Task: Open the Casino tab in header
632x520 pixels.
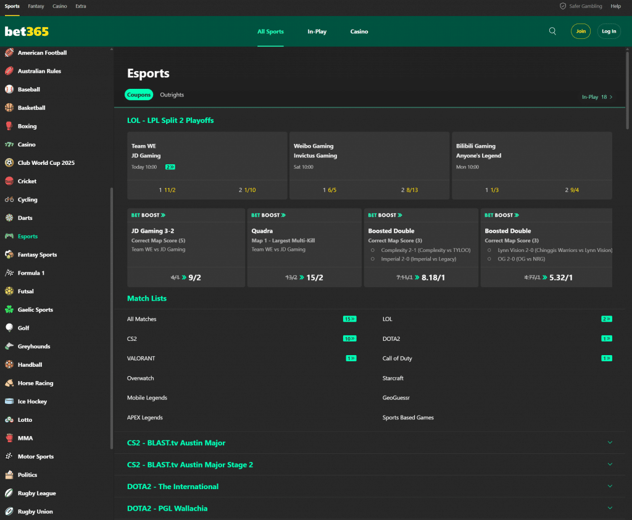Action: click(x=359, y=31)
